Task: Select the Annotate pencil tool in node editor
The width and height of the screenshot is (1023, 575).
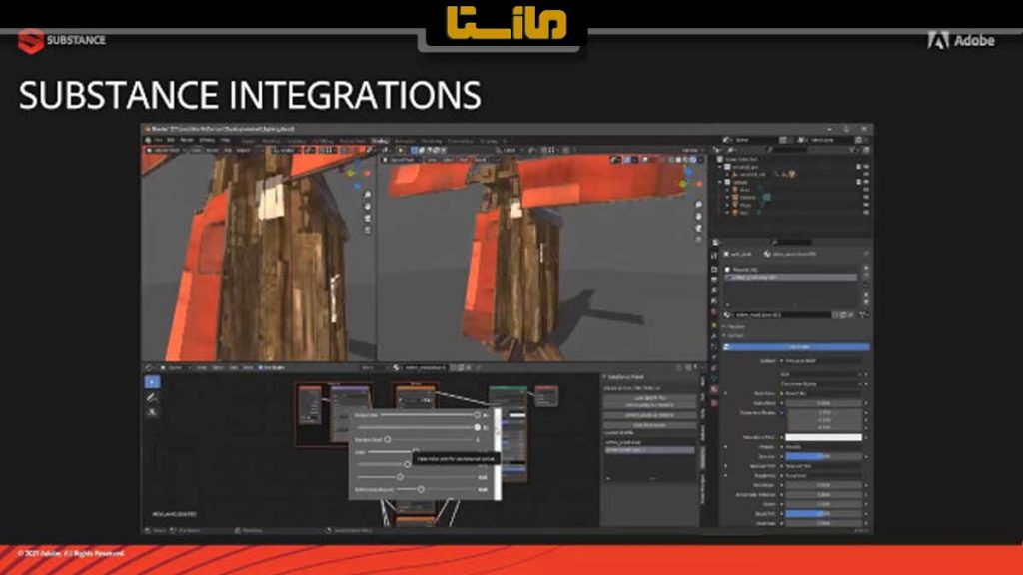Action: [152, 397]
